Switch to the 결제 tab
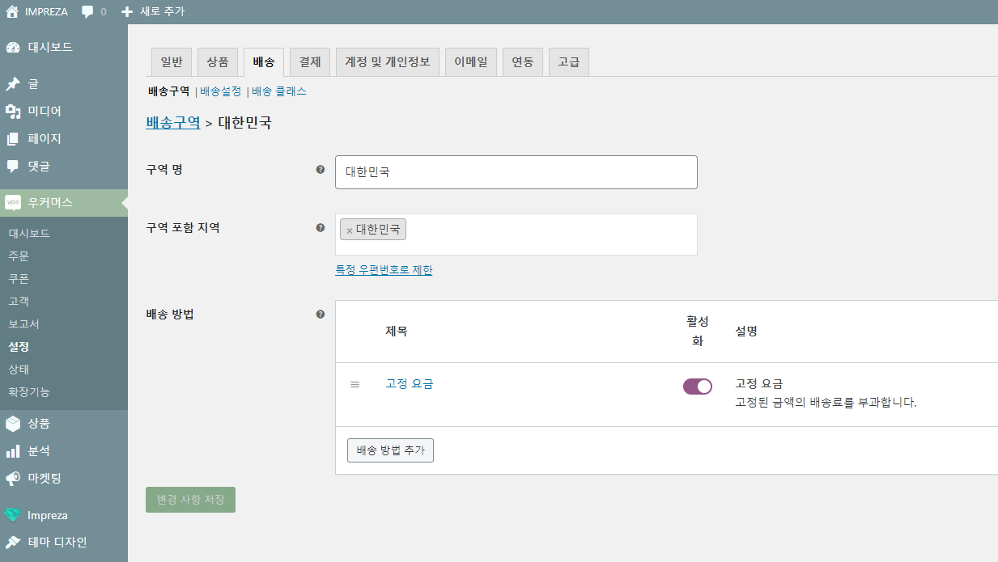This screenshot has height=562, width=998. point(309,61)
